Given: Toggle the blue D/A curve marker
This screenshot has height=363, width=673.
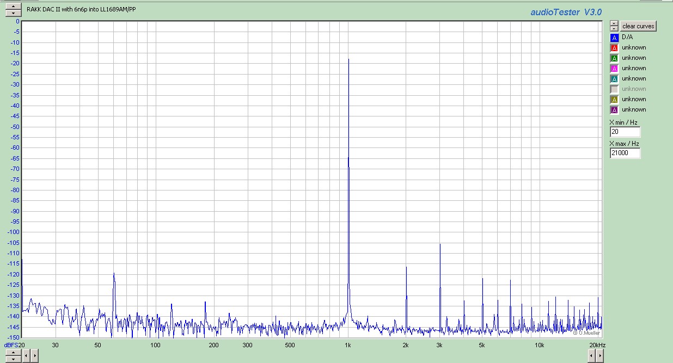Looking at the screenshot, I should [x=614, y=38].
